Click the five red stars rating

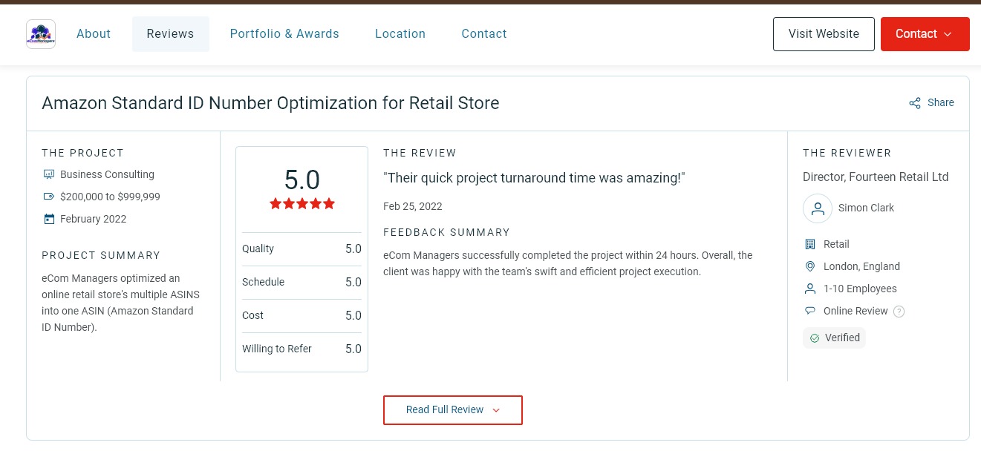point(302,203)
